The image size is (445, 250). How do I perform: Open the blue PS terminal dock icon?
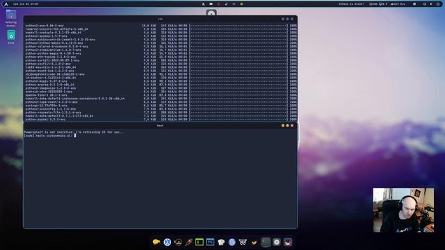coord(210,242)
